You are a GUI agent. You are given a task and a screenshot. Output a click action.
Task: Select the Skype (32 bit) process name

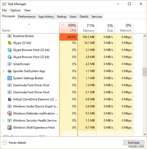[22, 43]
